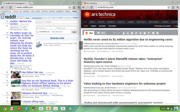Open the GADGETS section in Ars nav
This screenshot has height=112, width=180.
pyautogui.click(x=121, y=22)
